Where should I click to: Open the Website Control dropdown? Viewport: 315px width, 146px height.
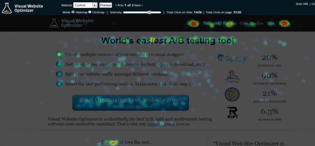[85, 5]
